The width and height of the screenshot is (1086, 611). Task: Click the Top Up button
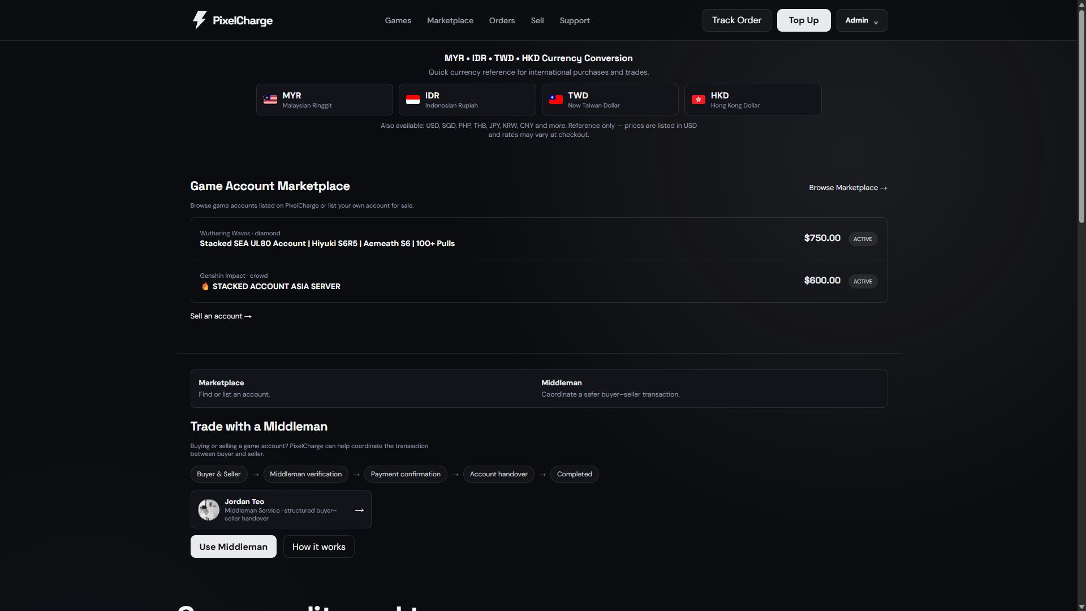pos(804,20)
